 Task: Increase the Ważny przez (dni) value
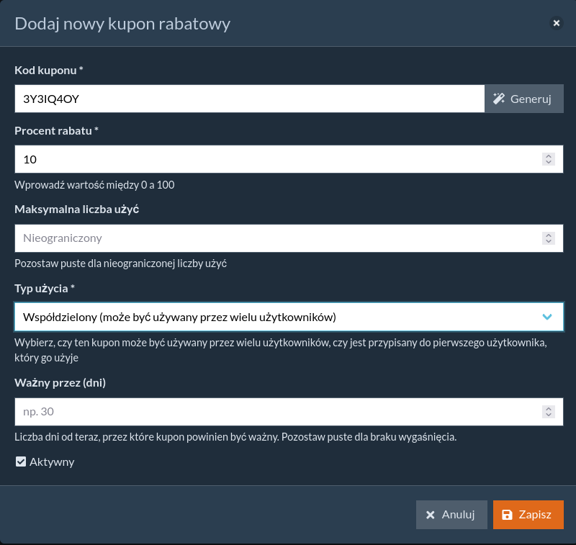pos(549,408)
